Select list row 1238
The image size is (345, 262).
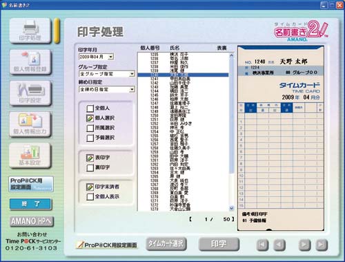point(183,66)
